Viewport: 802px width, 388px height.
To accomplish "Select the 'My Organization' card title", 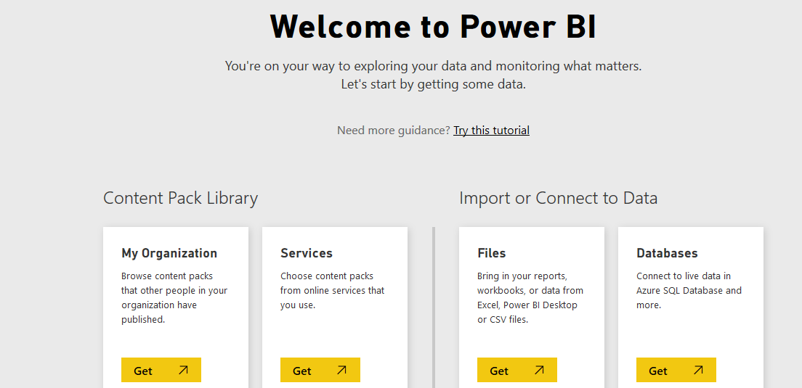I will pos(169,253).
